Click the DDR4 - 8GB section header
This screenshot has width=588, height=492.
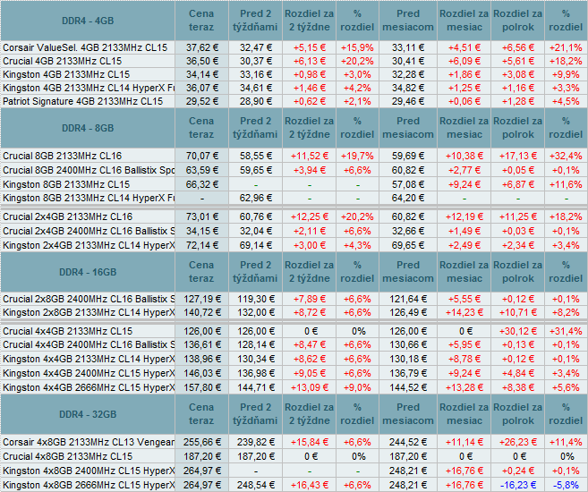tap(88, 128)
